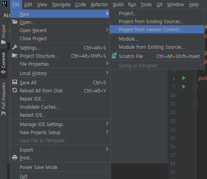Expand the Manage IDE Settings submenu
The height and width of the screenshot is (179, 207).
[60, 124]
